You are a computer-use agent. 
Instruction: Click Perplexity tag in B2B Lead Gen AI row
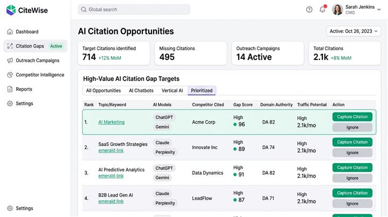pos(165,203)
